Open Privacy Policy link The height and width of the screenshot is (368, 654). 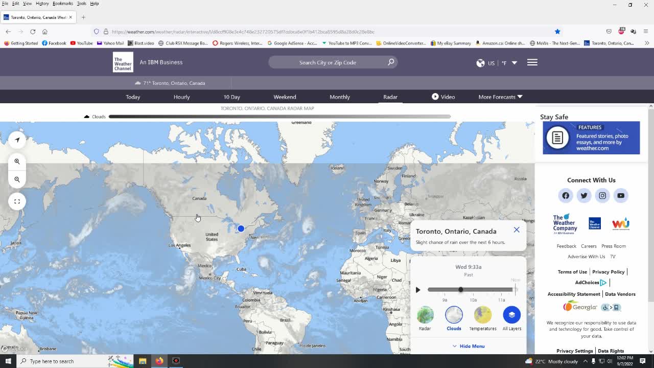(609, 272)
